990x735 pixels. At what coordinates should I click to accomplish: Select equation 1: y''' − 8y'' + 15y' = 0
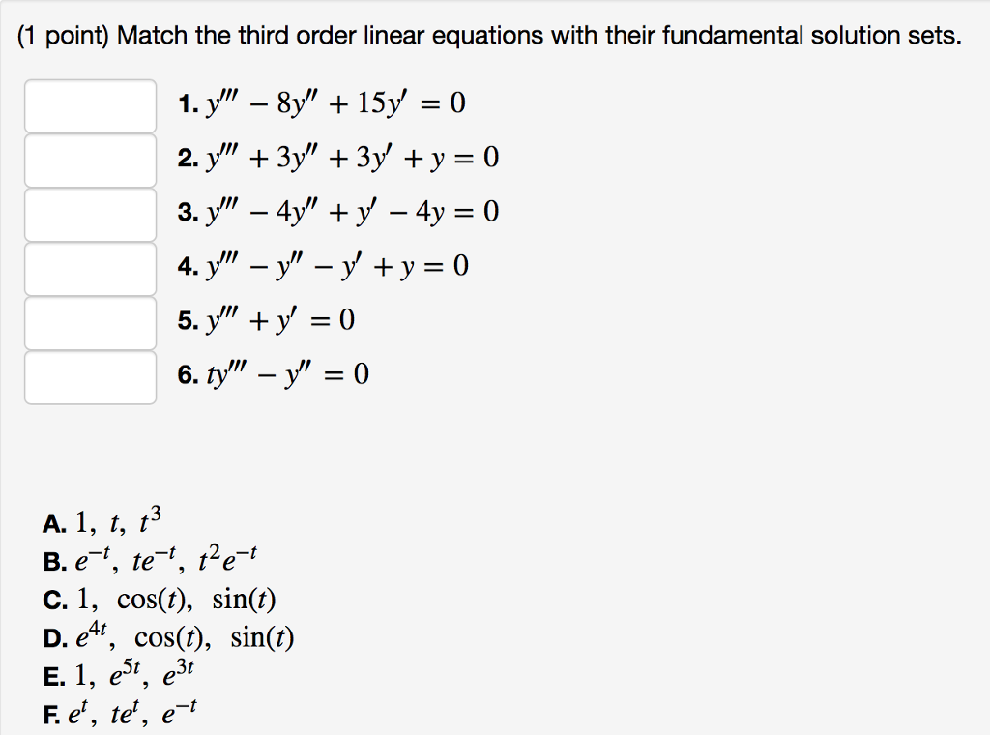coord(321,103)
